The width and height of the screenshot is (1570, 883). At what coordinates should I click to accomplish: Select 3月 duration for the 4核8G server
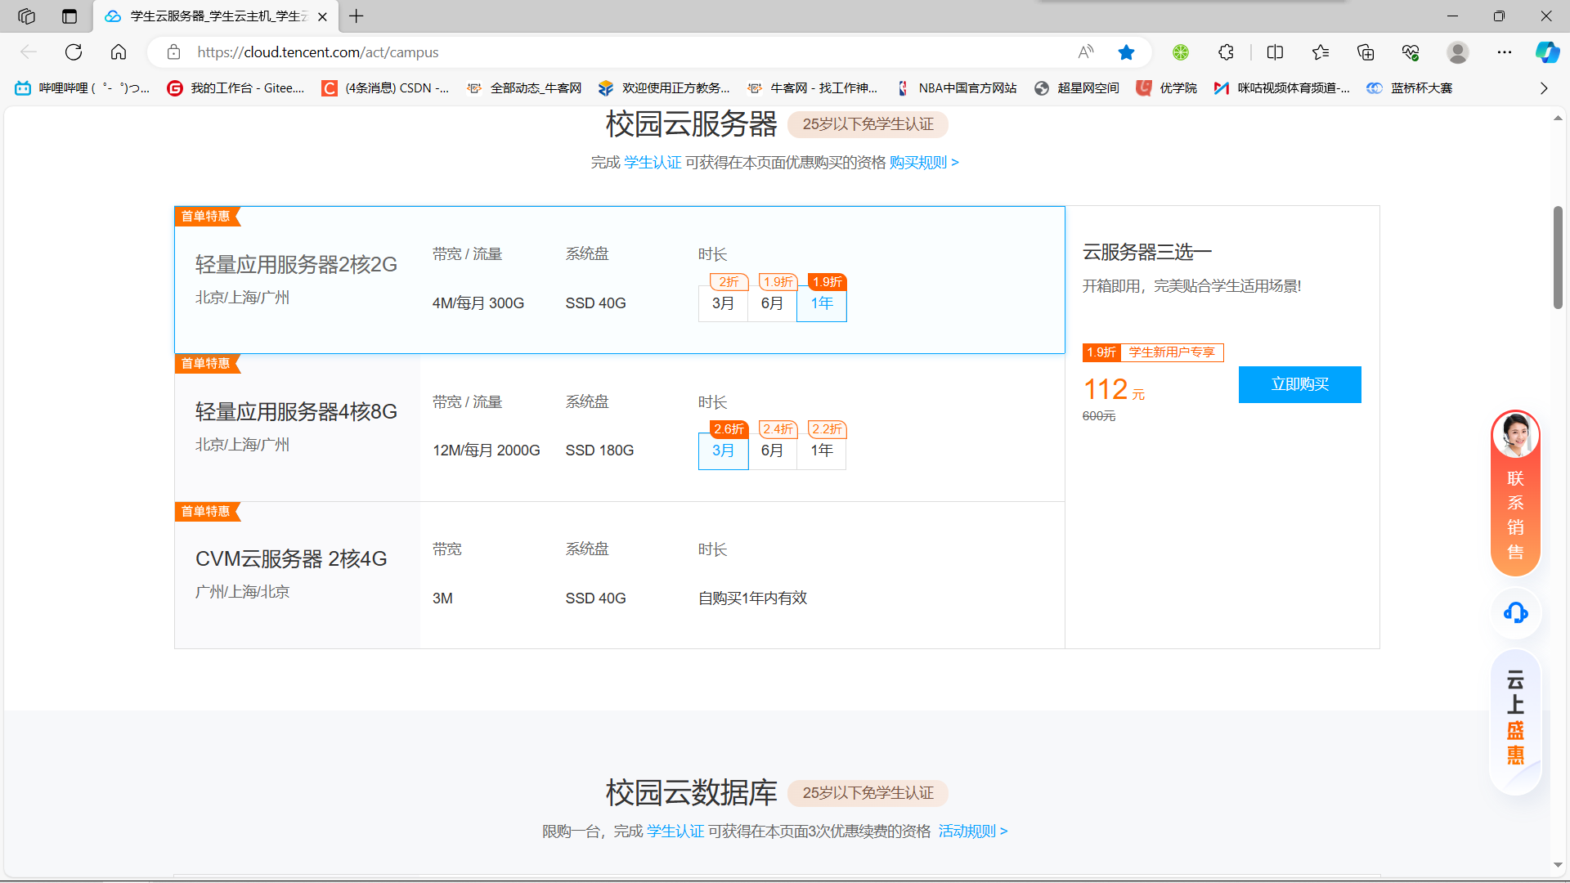tap(724, 450)
